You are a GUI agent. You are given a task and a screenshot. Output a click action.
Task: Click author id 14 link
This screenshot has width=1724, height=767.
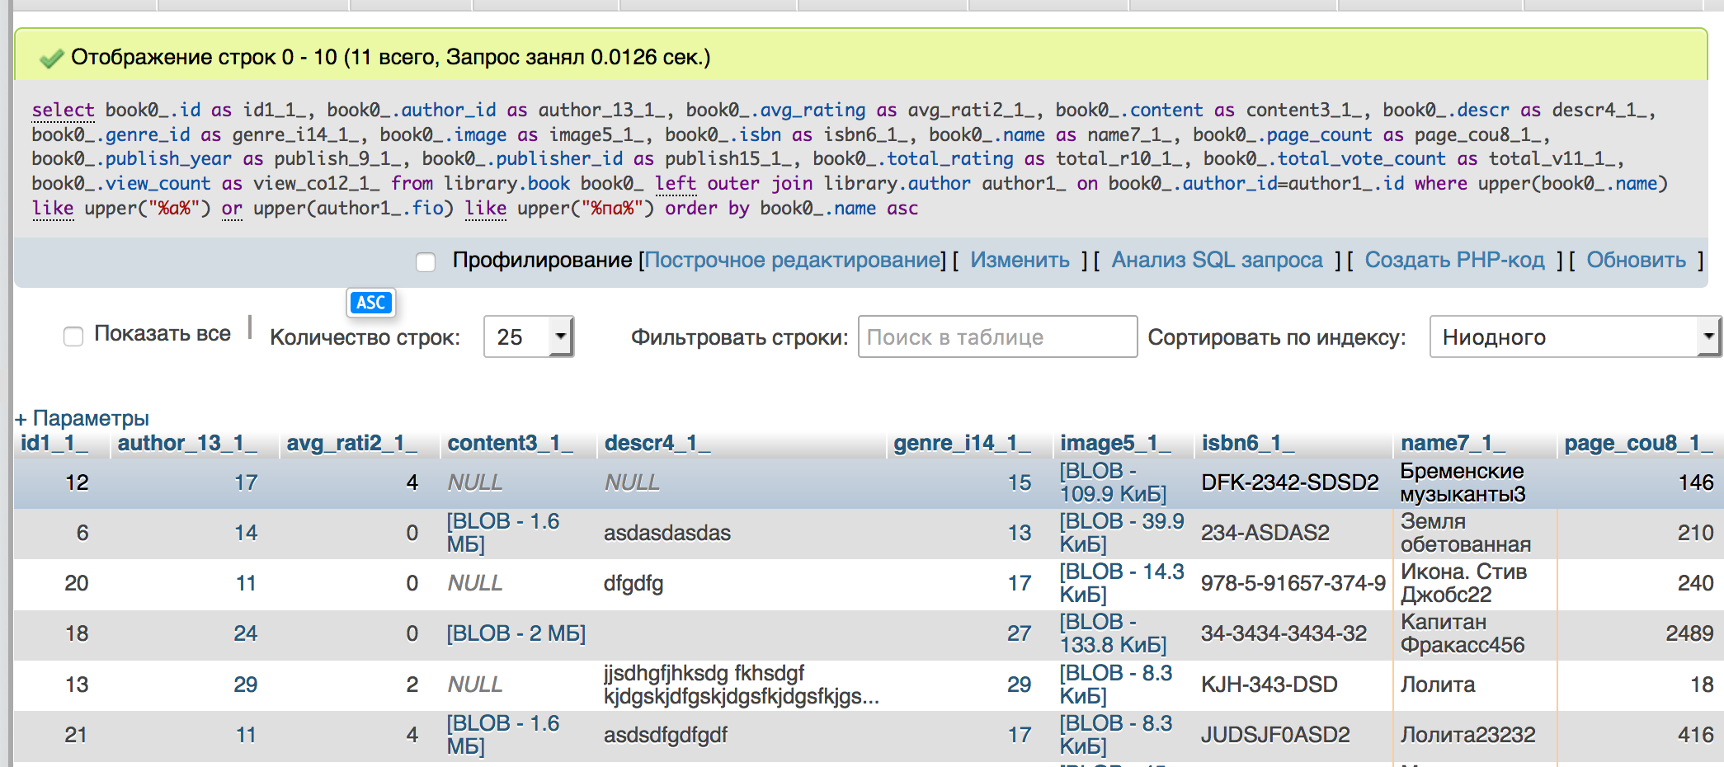pos(246,533)
